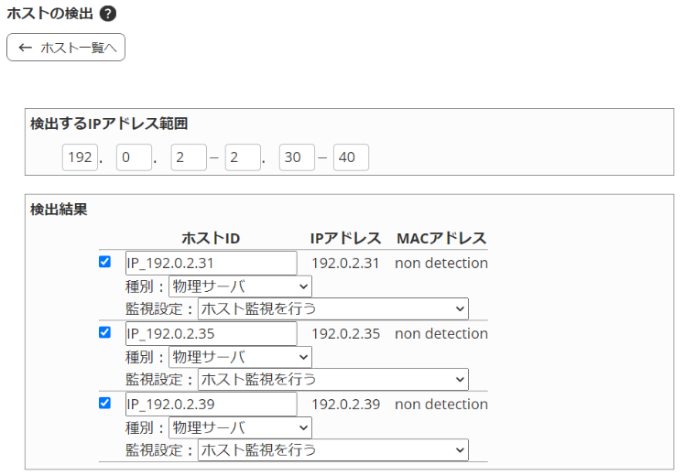Go back to host list button

tap(66, 48)
